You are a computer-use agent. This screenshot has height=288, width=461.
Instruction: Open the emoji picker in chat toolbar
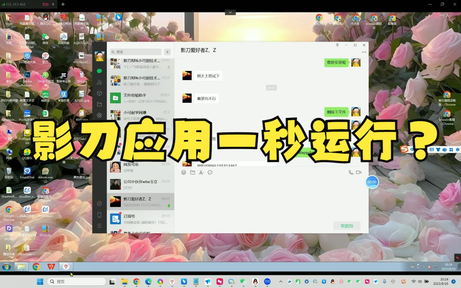pos(184,172)
